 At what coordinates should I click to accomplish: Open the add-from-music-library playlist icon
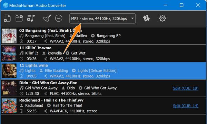31,18
